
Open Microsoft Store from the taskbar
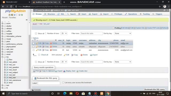coord(83,94)
